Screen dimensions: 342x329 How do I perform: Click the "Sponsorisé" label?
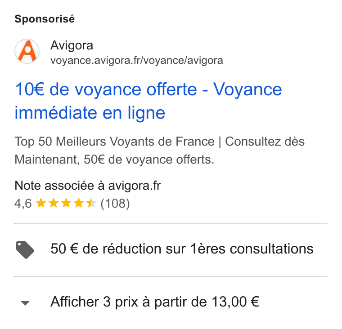point(45,19)
